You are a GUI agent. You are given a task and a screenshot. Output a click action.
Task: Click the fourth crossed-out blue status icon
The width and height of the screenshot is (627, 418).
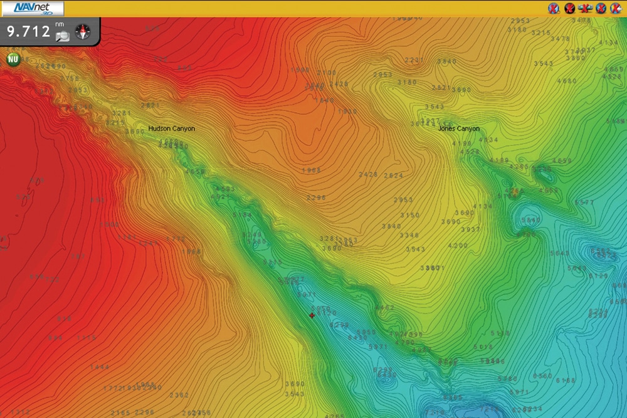(601, 8)
